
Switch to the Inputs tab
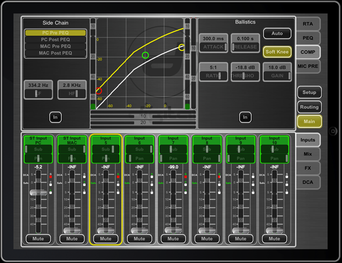click(308, 140)
